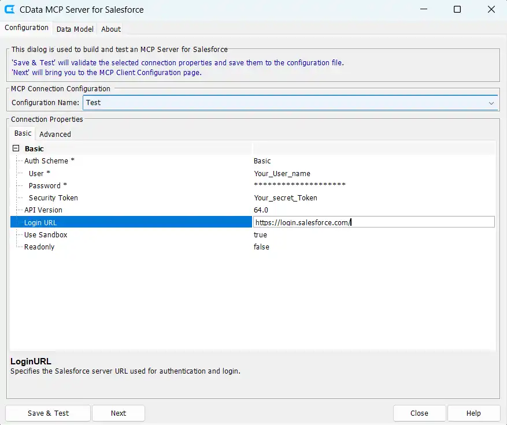Collapse the Basic property group
This screenshot has height=425, width=507.
pyautogui.click(x=16, y=148)
